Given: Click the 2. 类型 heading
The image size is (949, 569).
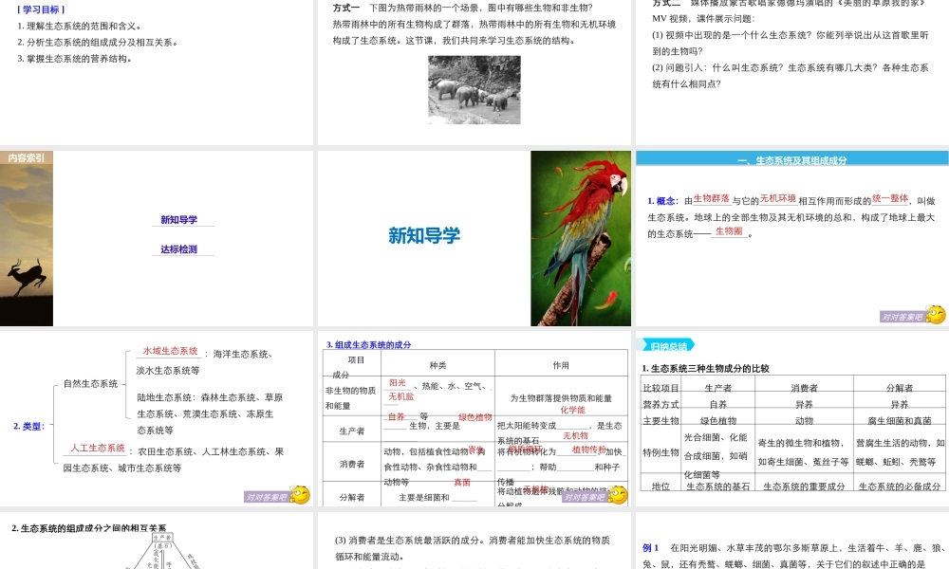Looking at the screenshot, I should point(29,427).
